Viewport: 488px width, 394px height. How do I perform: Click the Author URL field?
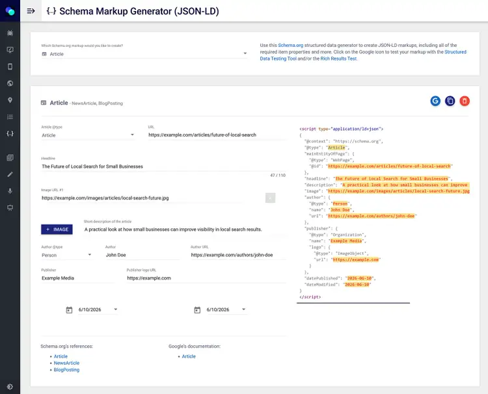[x=238, y=255]
